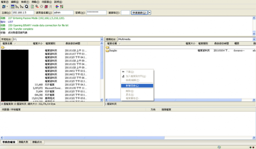Open Site Manager dropdown arrow
Screen dimensions: 256x149
click(x=7, y=7)
